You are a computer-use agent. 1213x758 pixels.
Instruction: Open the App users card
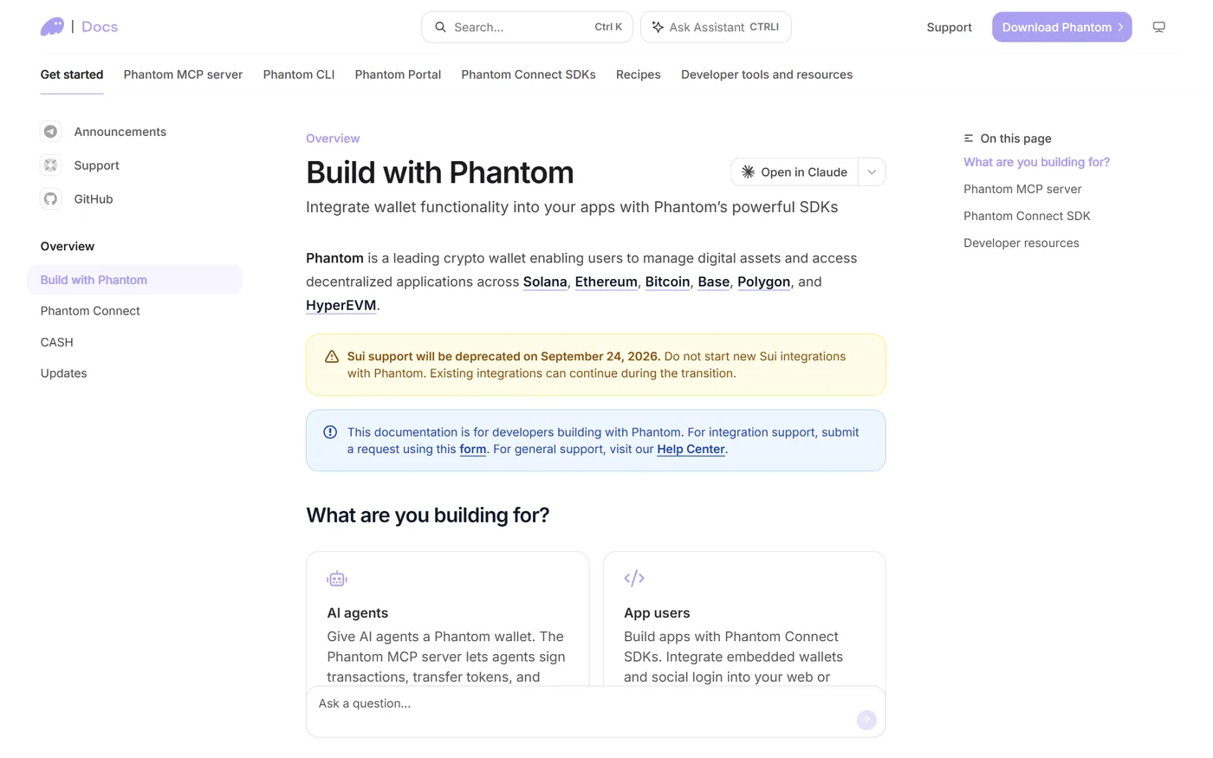point(744,619)
